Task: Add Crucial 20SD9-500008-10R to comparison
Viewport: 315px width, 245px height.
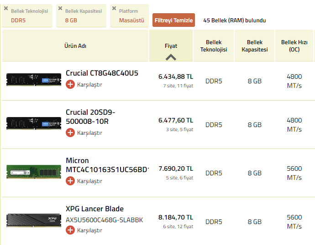Action: (x=70, y=133)
